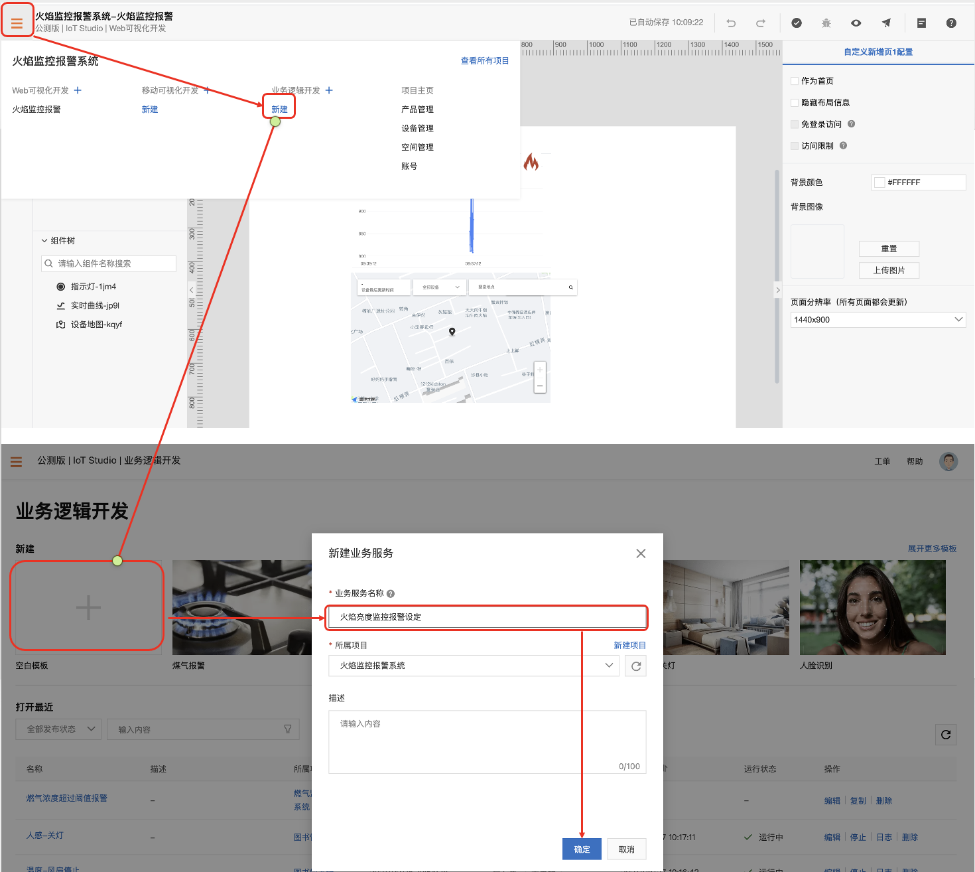Click the 业务服务名称 input field
This screenshot has height=872, width=975.
coord(487,617)
